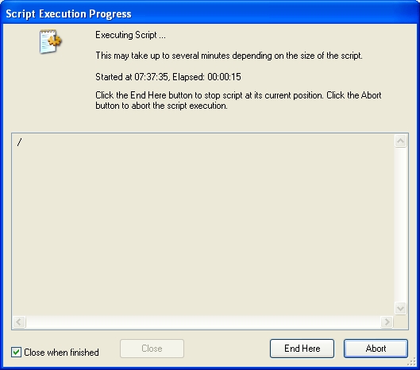The image size is (420, 370).
Task: Click the 'Close when finished' label text
Action: (x=61, y=353)
